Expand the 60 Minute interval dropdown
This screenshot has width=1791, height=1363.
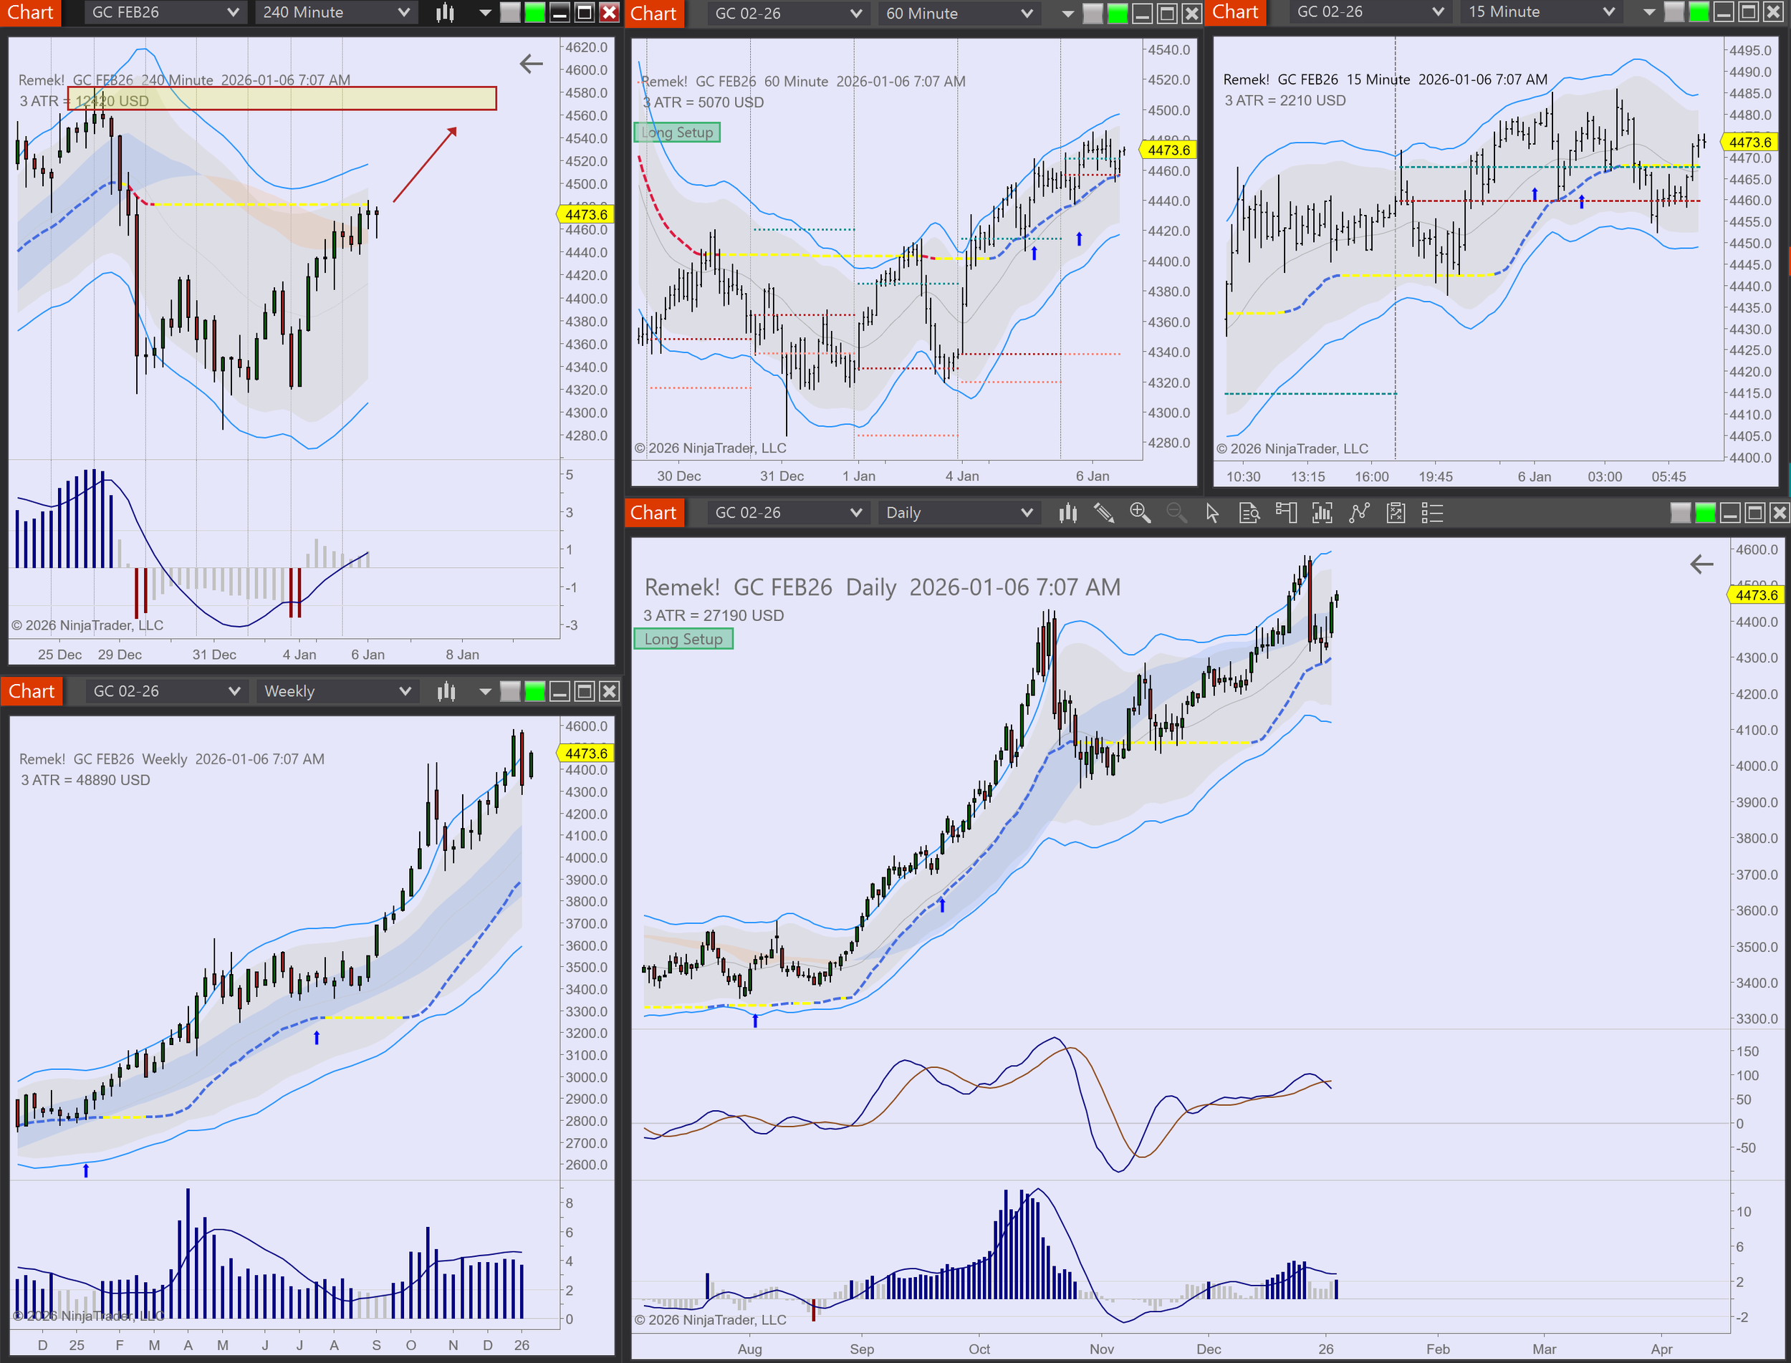[x=959, y=13]
